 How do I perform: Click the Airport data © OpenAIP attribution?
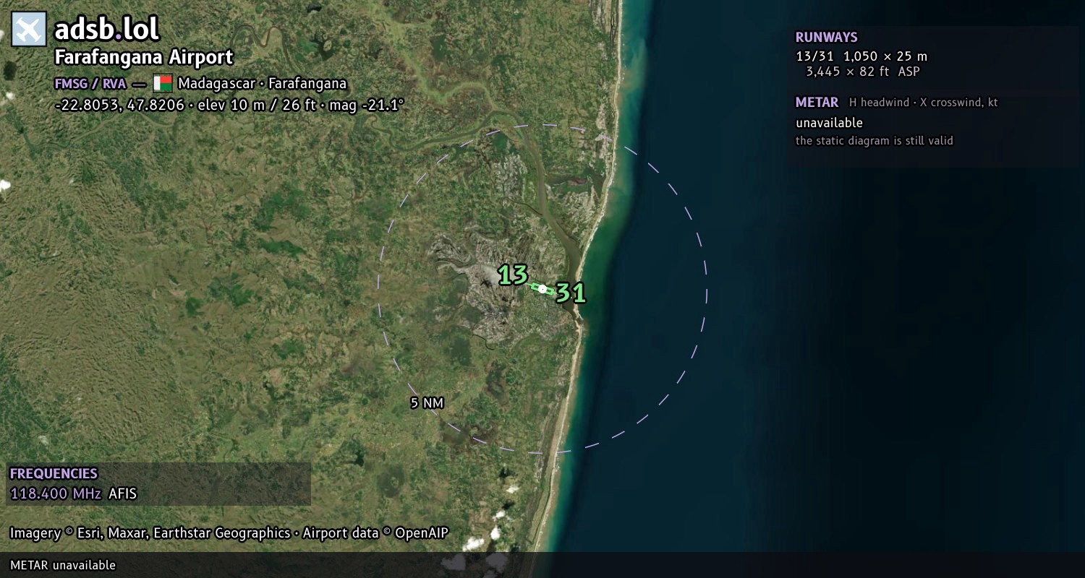coord(375,533)
